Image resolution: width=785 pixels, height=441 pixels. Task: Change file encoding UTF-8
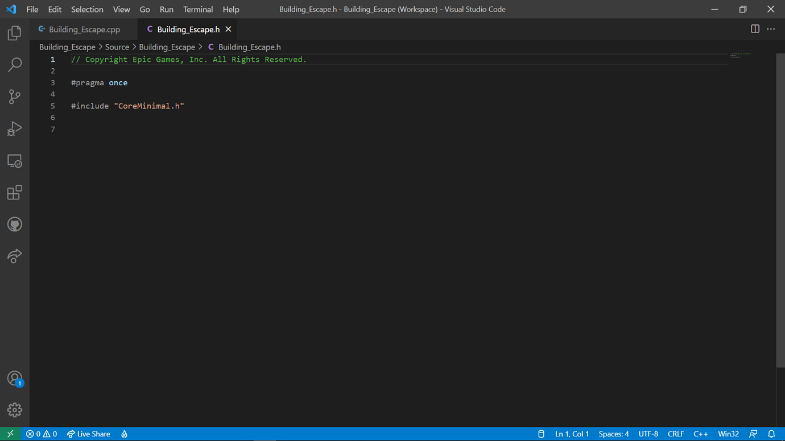tap(648, 434)
